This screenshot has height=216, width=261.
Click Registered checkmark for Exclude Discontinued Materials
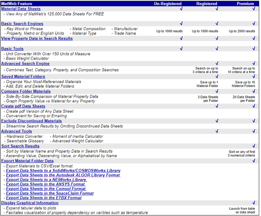point(217,121)
